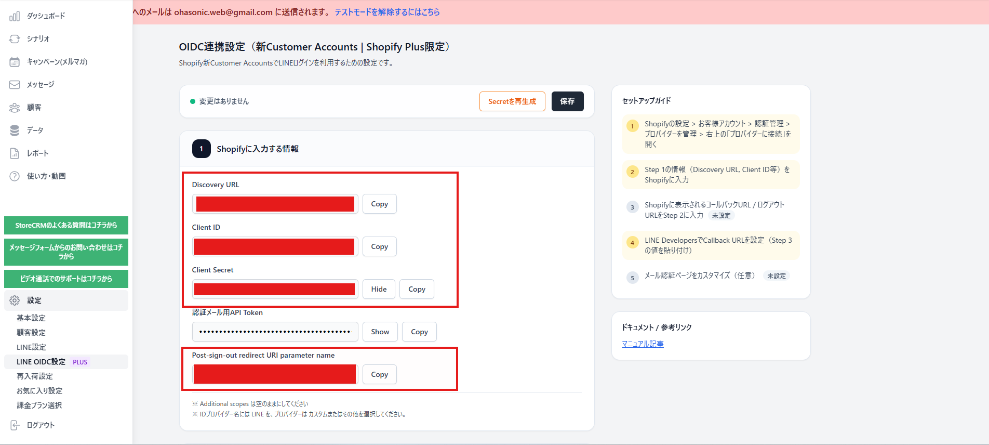
Task: Click the シナリオ refresh icon
Action: click(x=15, y=39)
